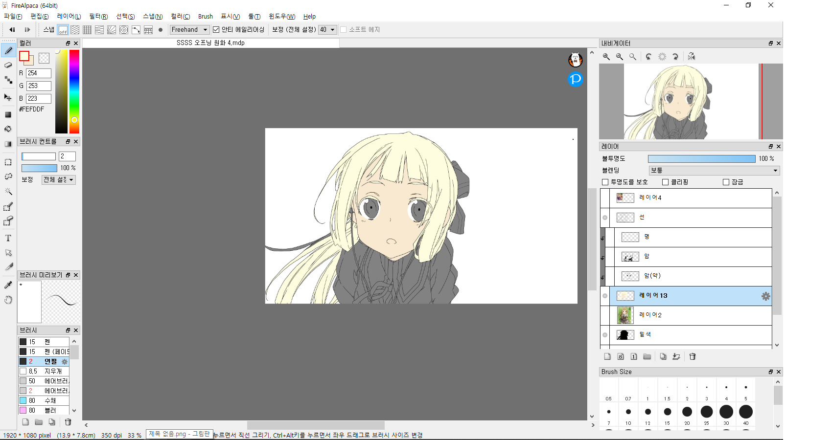Click the zoom in icon in Navigator
832x440 pixels.
tap(606, 57)
